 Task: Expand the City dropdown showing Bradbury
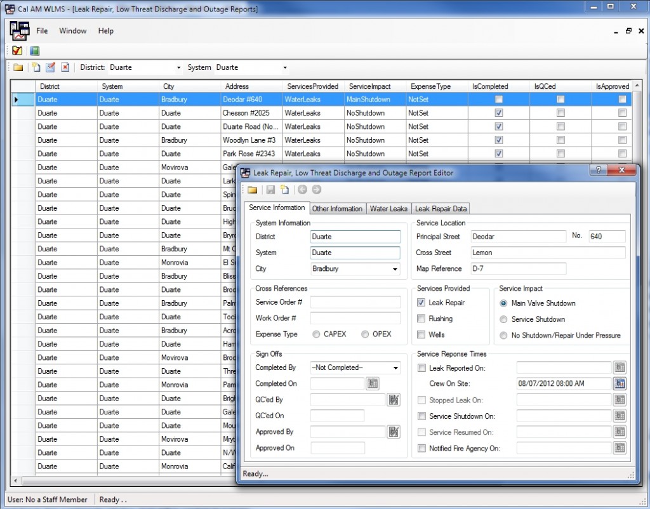(395, 269)
